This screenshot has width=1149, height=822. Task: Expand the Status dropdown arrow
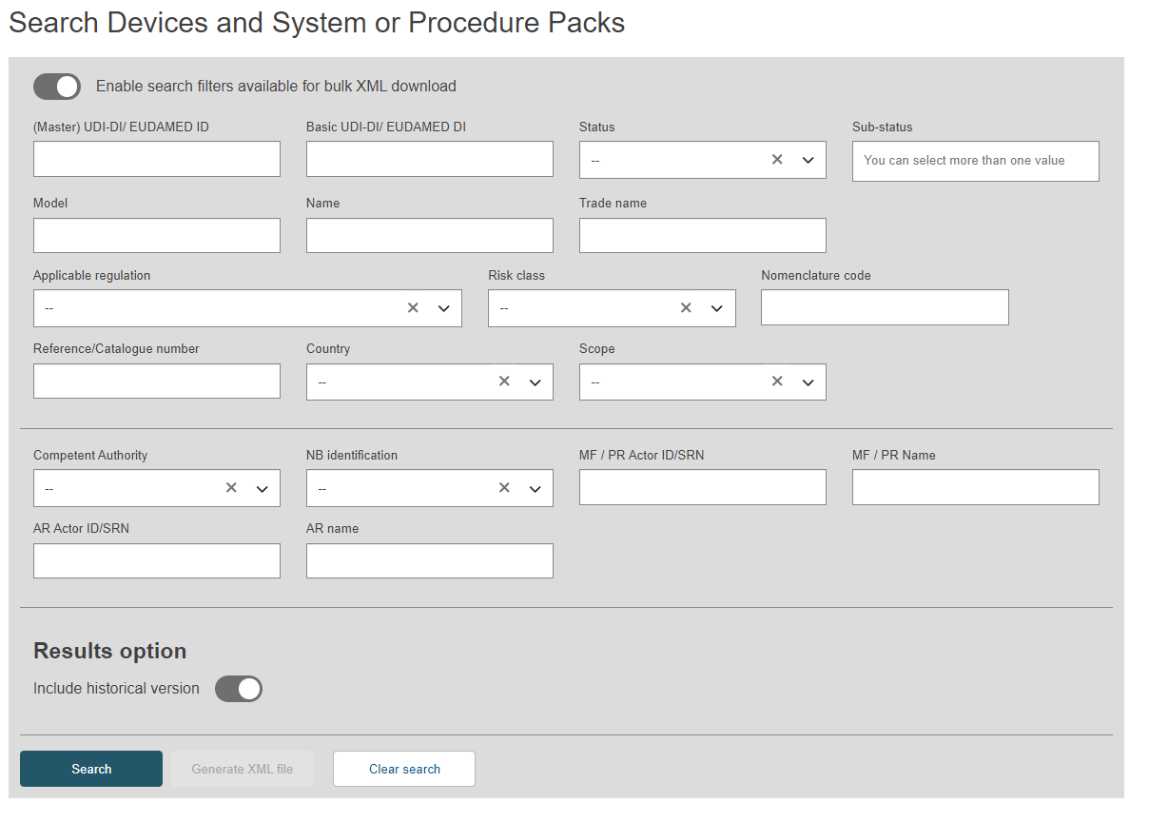pyautogui.click(x=808, y=160)
